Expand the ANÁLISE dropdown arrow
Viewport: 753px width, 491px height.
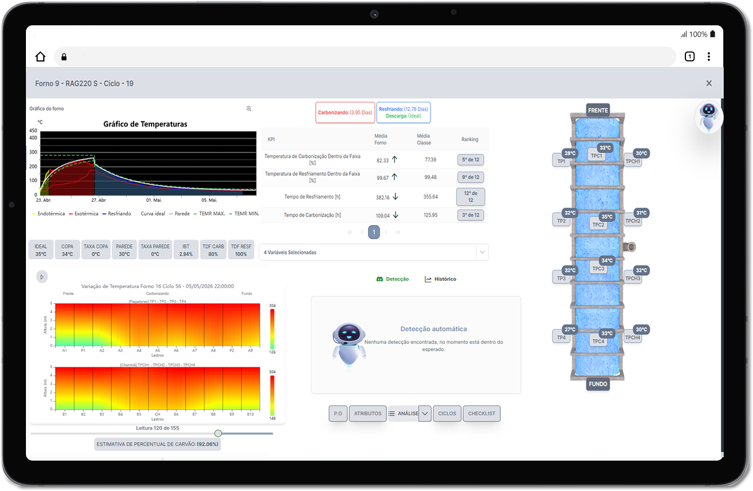pos(425,413)
